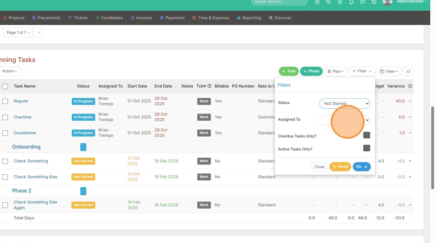435x243 pixels.
Task: Open the Invoices menu item
Action: [141, 18]
